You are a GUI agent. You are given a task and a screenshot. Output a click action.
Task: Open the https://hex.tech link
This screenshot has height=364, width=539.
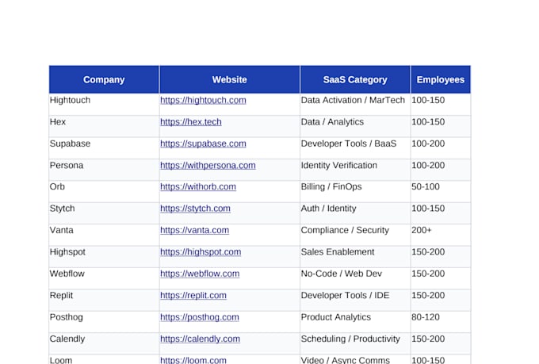coord(191,122)
